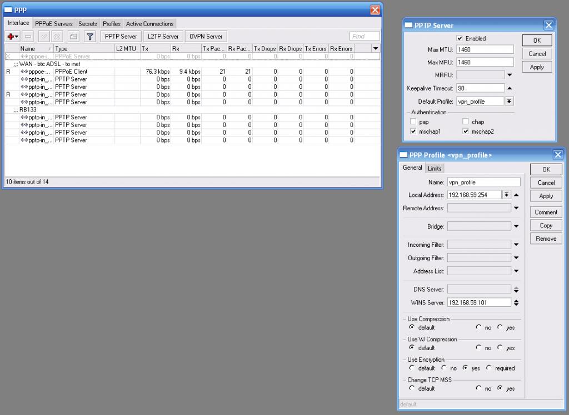Uncheck the Enabled checkbox in PPTP Server
The image size is (569, 415).
(x=460, y=38)
